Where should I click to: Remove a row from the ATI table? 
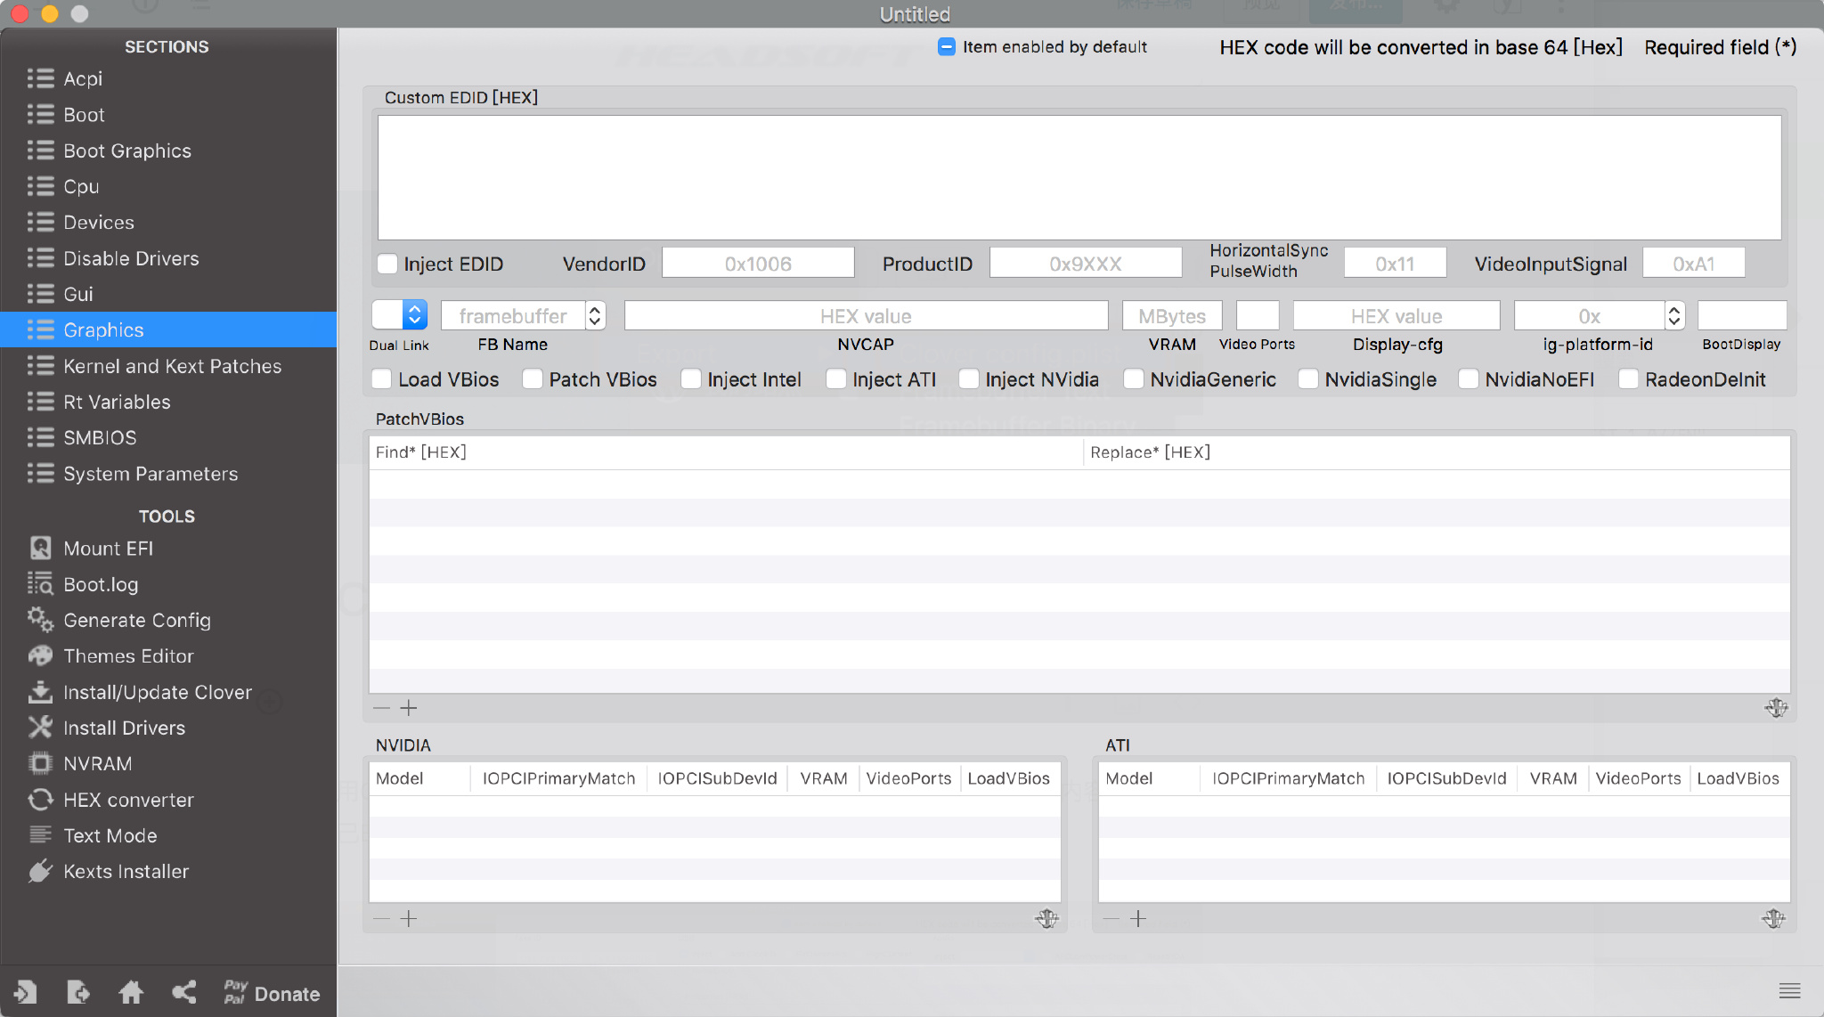tap(1111, 918)
